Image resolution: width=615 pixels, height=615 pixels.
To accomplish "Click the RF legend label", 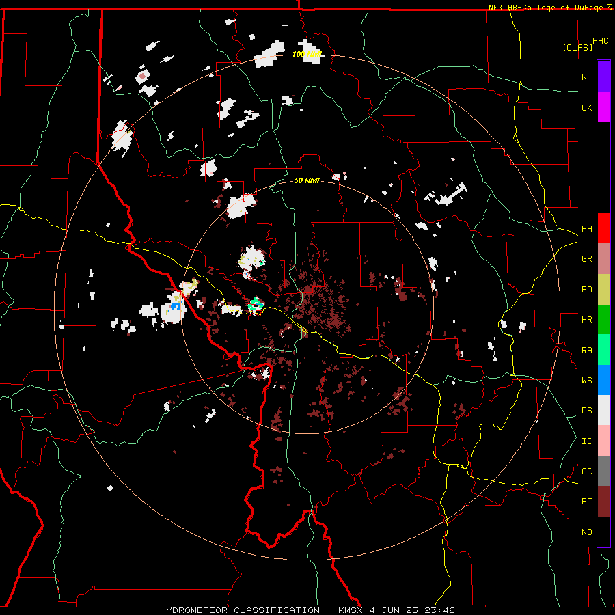I will pyautogui.click(x=586, y=77).
